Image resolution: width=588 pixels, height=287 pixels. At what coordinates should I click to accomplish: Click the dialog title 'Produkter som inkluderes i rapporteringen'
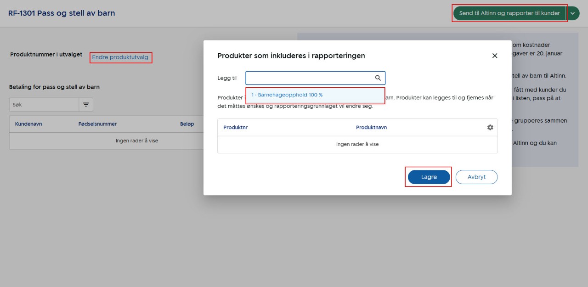coord(291,56)
